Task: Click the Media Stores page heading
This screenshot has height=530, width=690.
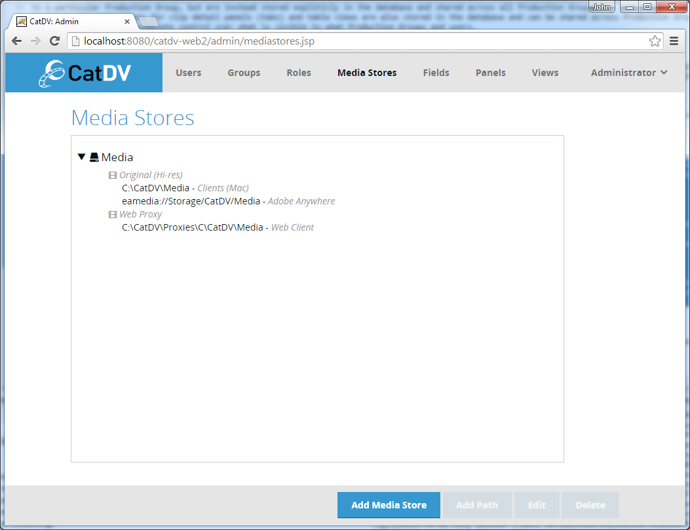Action: 133,118
